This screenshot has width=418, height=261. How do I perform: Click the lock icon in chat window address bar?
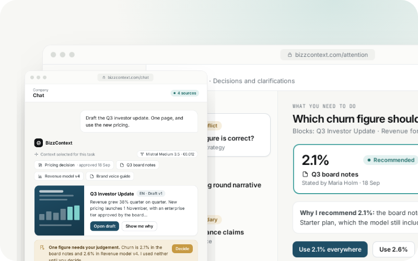(103, 77)
